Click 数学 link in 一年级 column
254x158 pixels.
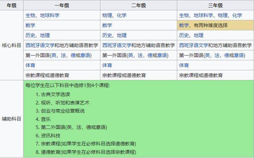[x=30, y=25]
